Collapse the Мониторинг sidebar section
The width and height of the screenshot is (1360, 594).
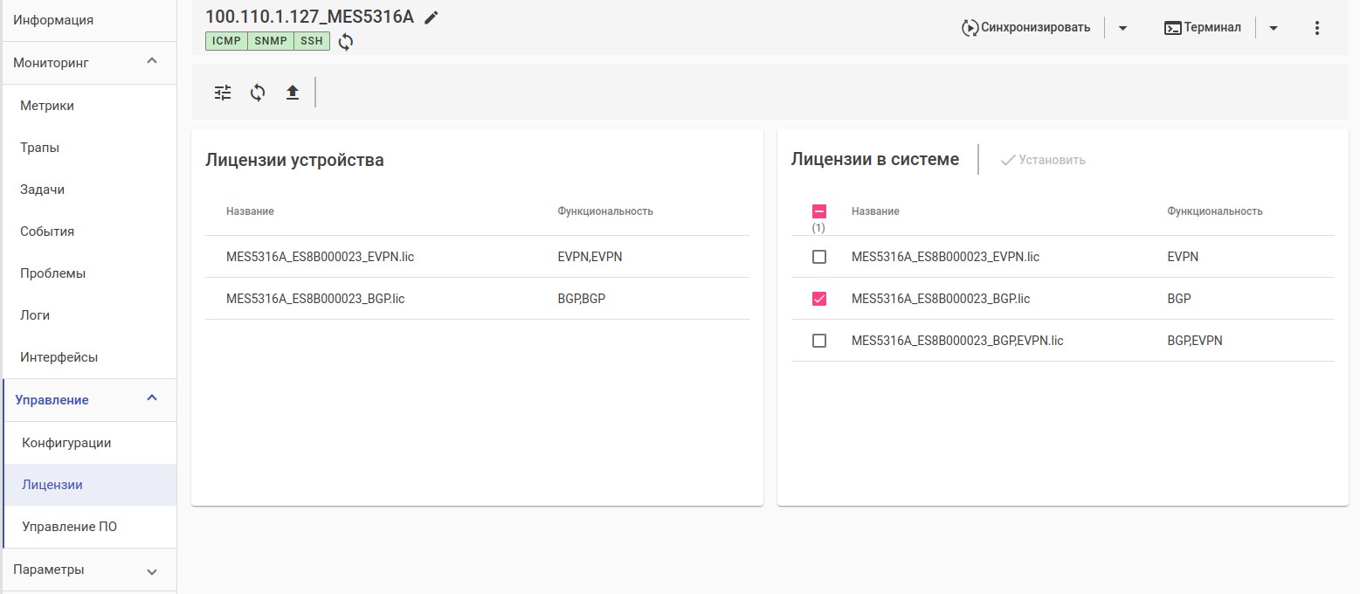[152, 61]
